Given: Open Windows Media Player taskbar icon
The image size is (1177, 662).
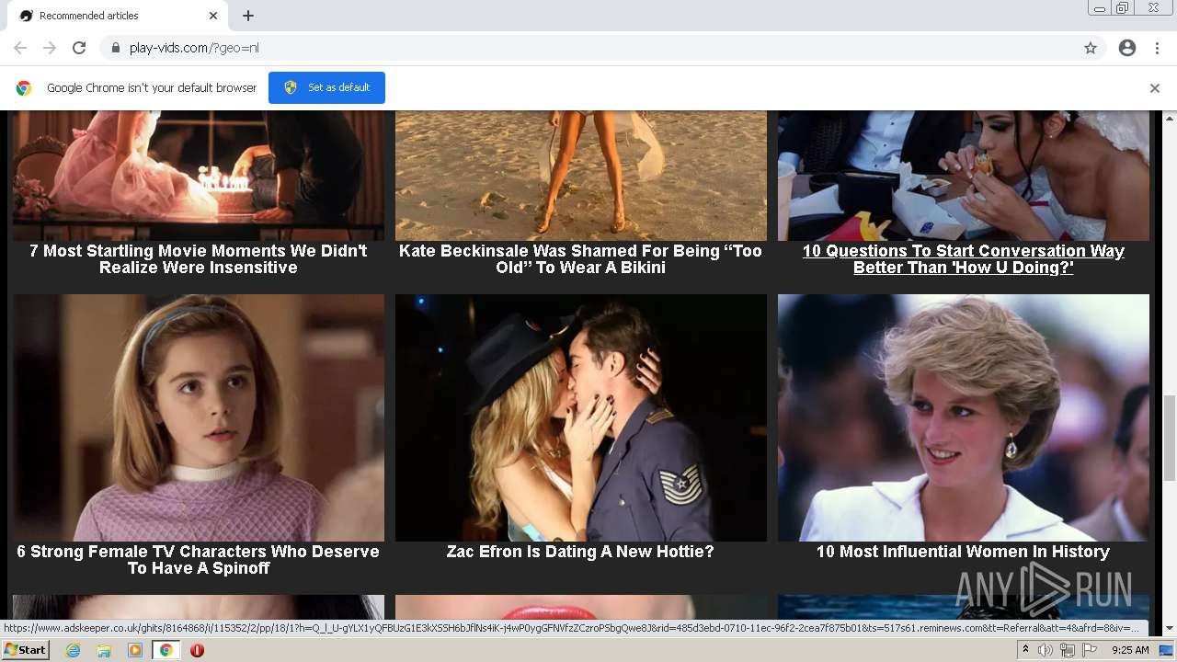Looking at the screenshot, I should coord(135,650).
